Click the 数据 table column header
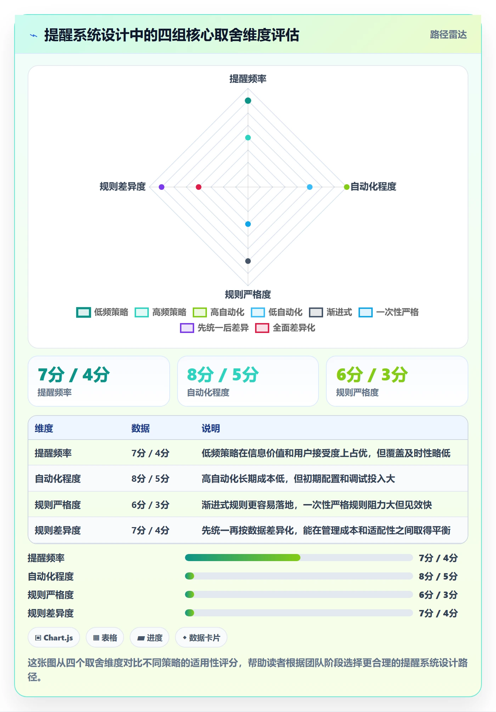This screenshot has width=496, height=712. click(x=141, y=428)
